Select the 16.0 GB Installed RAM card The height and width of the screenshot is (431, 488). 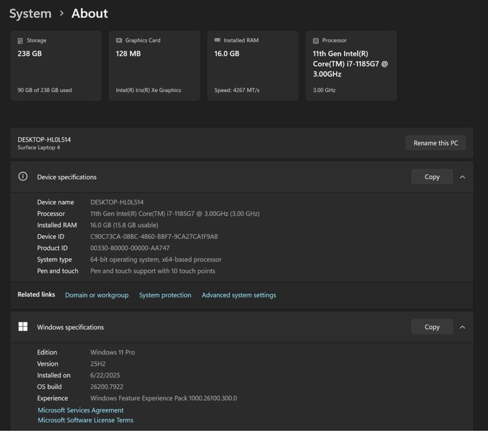coord(253,66)
